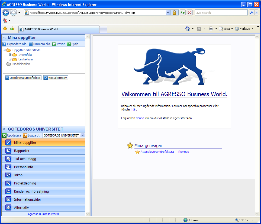Refresh the page using the green arrows icon
The image size is (261, 224).
point(183,13)
